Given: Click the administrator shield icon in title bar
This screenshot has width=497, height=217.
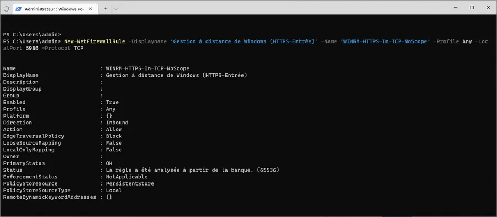Looking at the screenshot, I should pos(6,8).
